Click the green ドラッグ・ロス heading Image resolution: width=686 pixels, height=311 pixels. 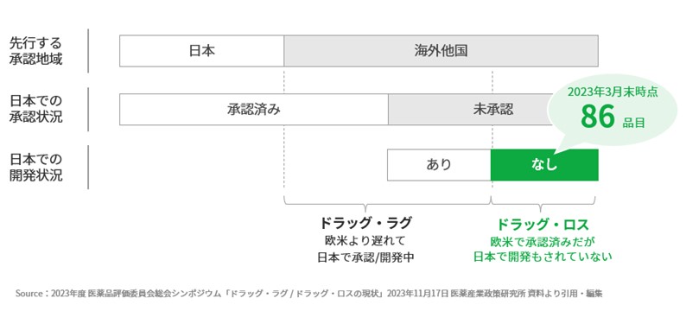[x=543, y=225]
